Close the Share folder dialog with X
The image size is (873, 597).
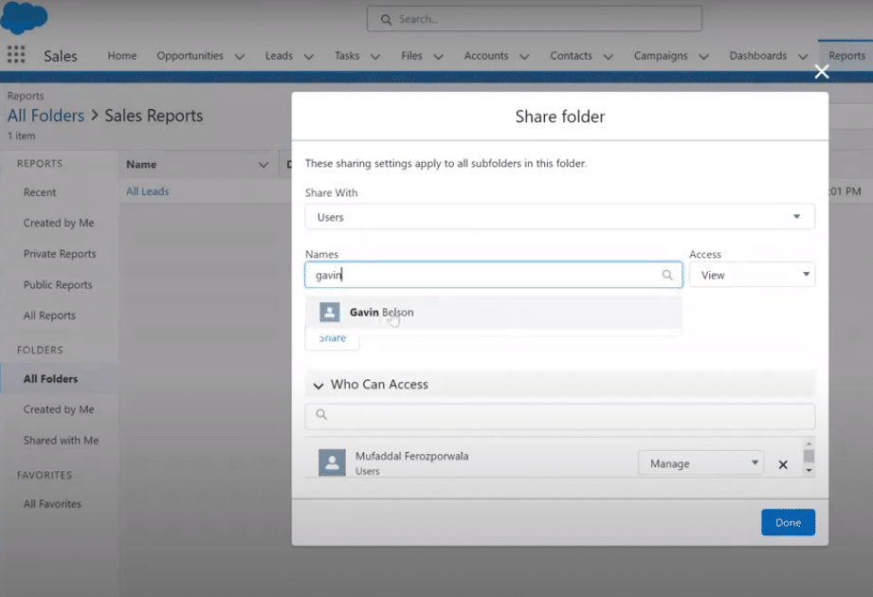tap(822, 72)
